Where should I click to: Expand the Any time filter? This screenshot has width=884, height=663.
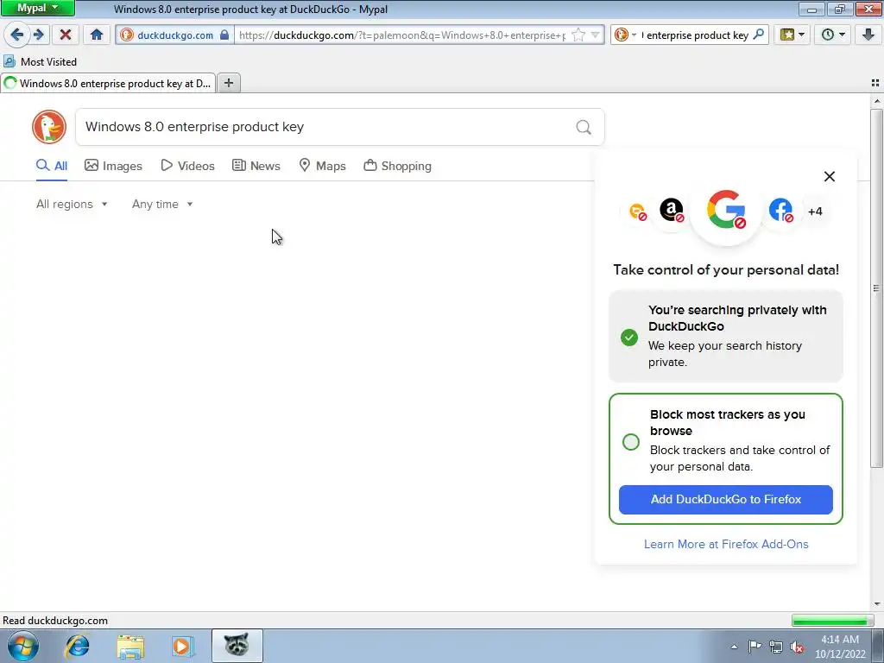pyautogui.click(x=162, y=204)
